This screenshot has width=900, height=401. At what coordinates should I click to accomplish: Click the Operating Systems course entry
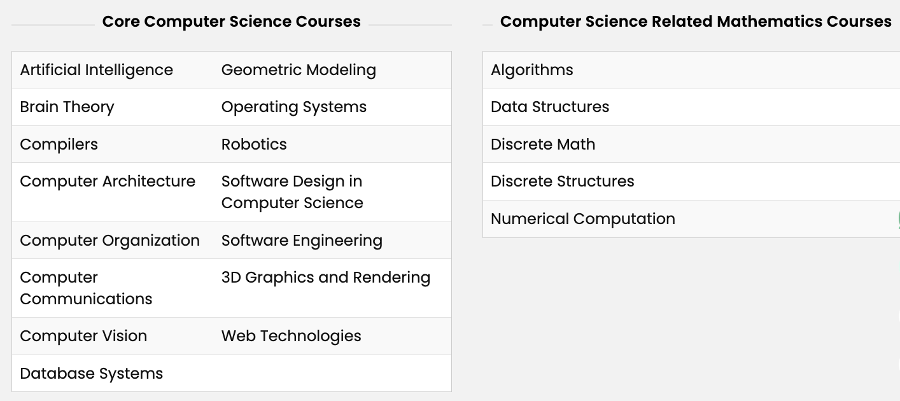294,107
